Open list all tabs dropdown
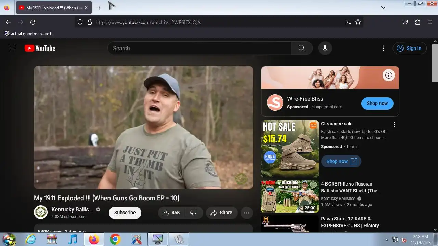The height and width of the screenshot is (246, 438). click(383, 8)
